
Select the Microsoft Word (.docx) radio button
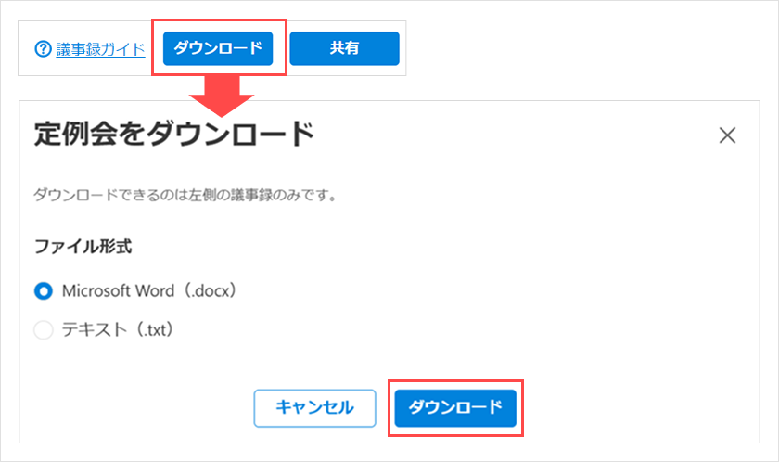(44, 291)
